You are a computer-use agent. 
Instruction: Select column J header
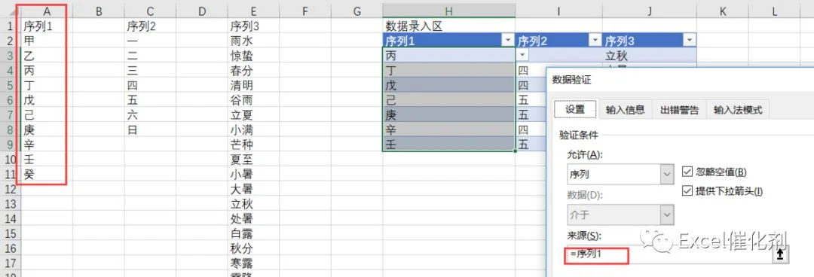click(649, 11)
